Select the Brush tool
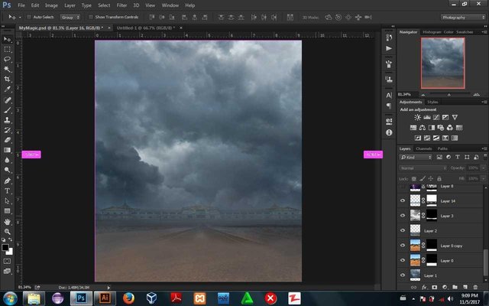The image size is (489, 306). point(7,110)
